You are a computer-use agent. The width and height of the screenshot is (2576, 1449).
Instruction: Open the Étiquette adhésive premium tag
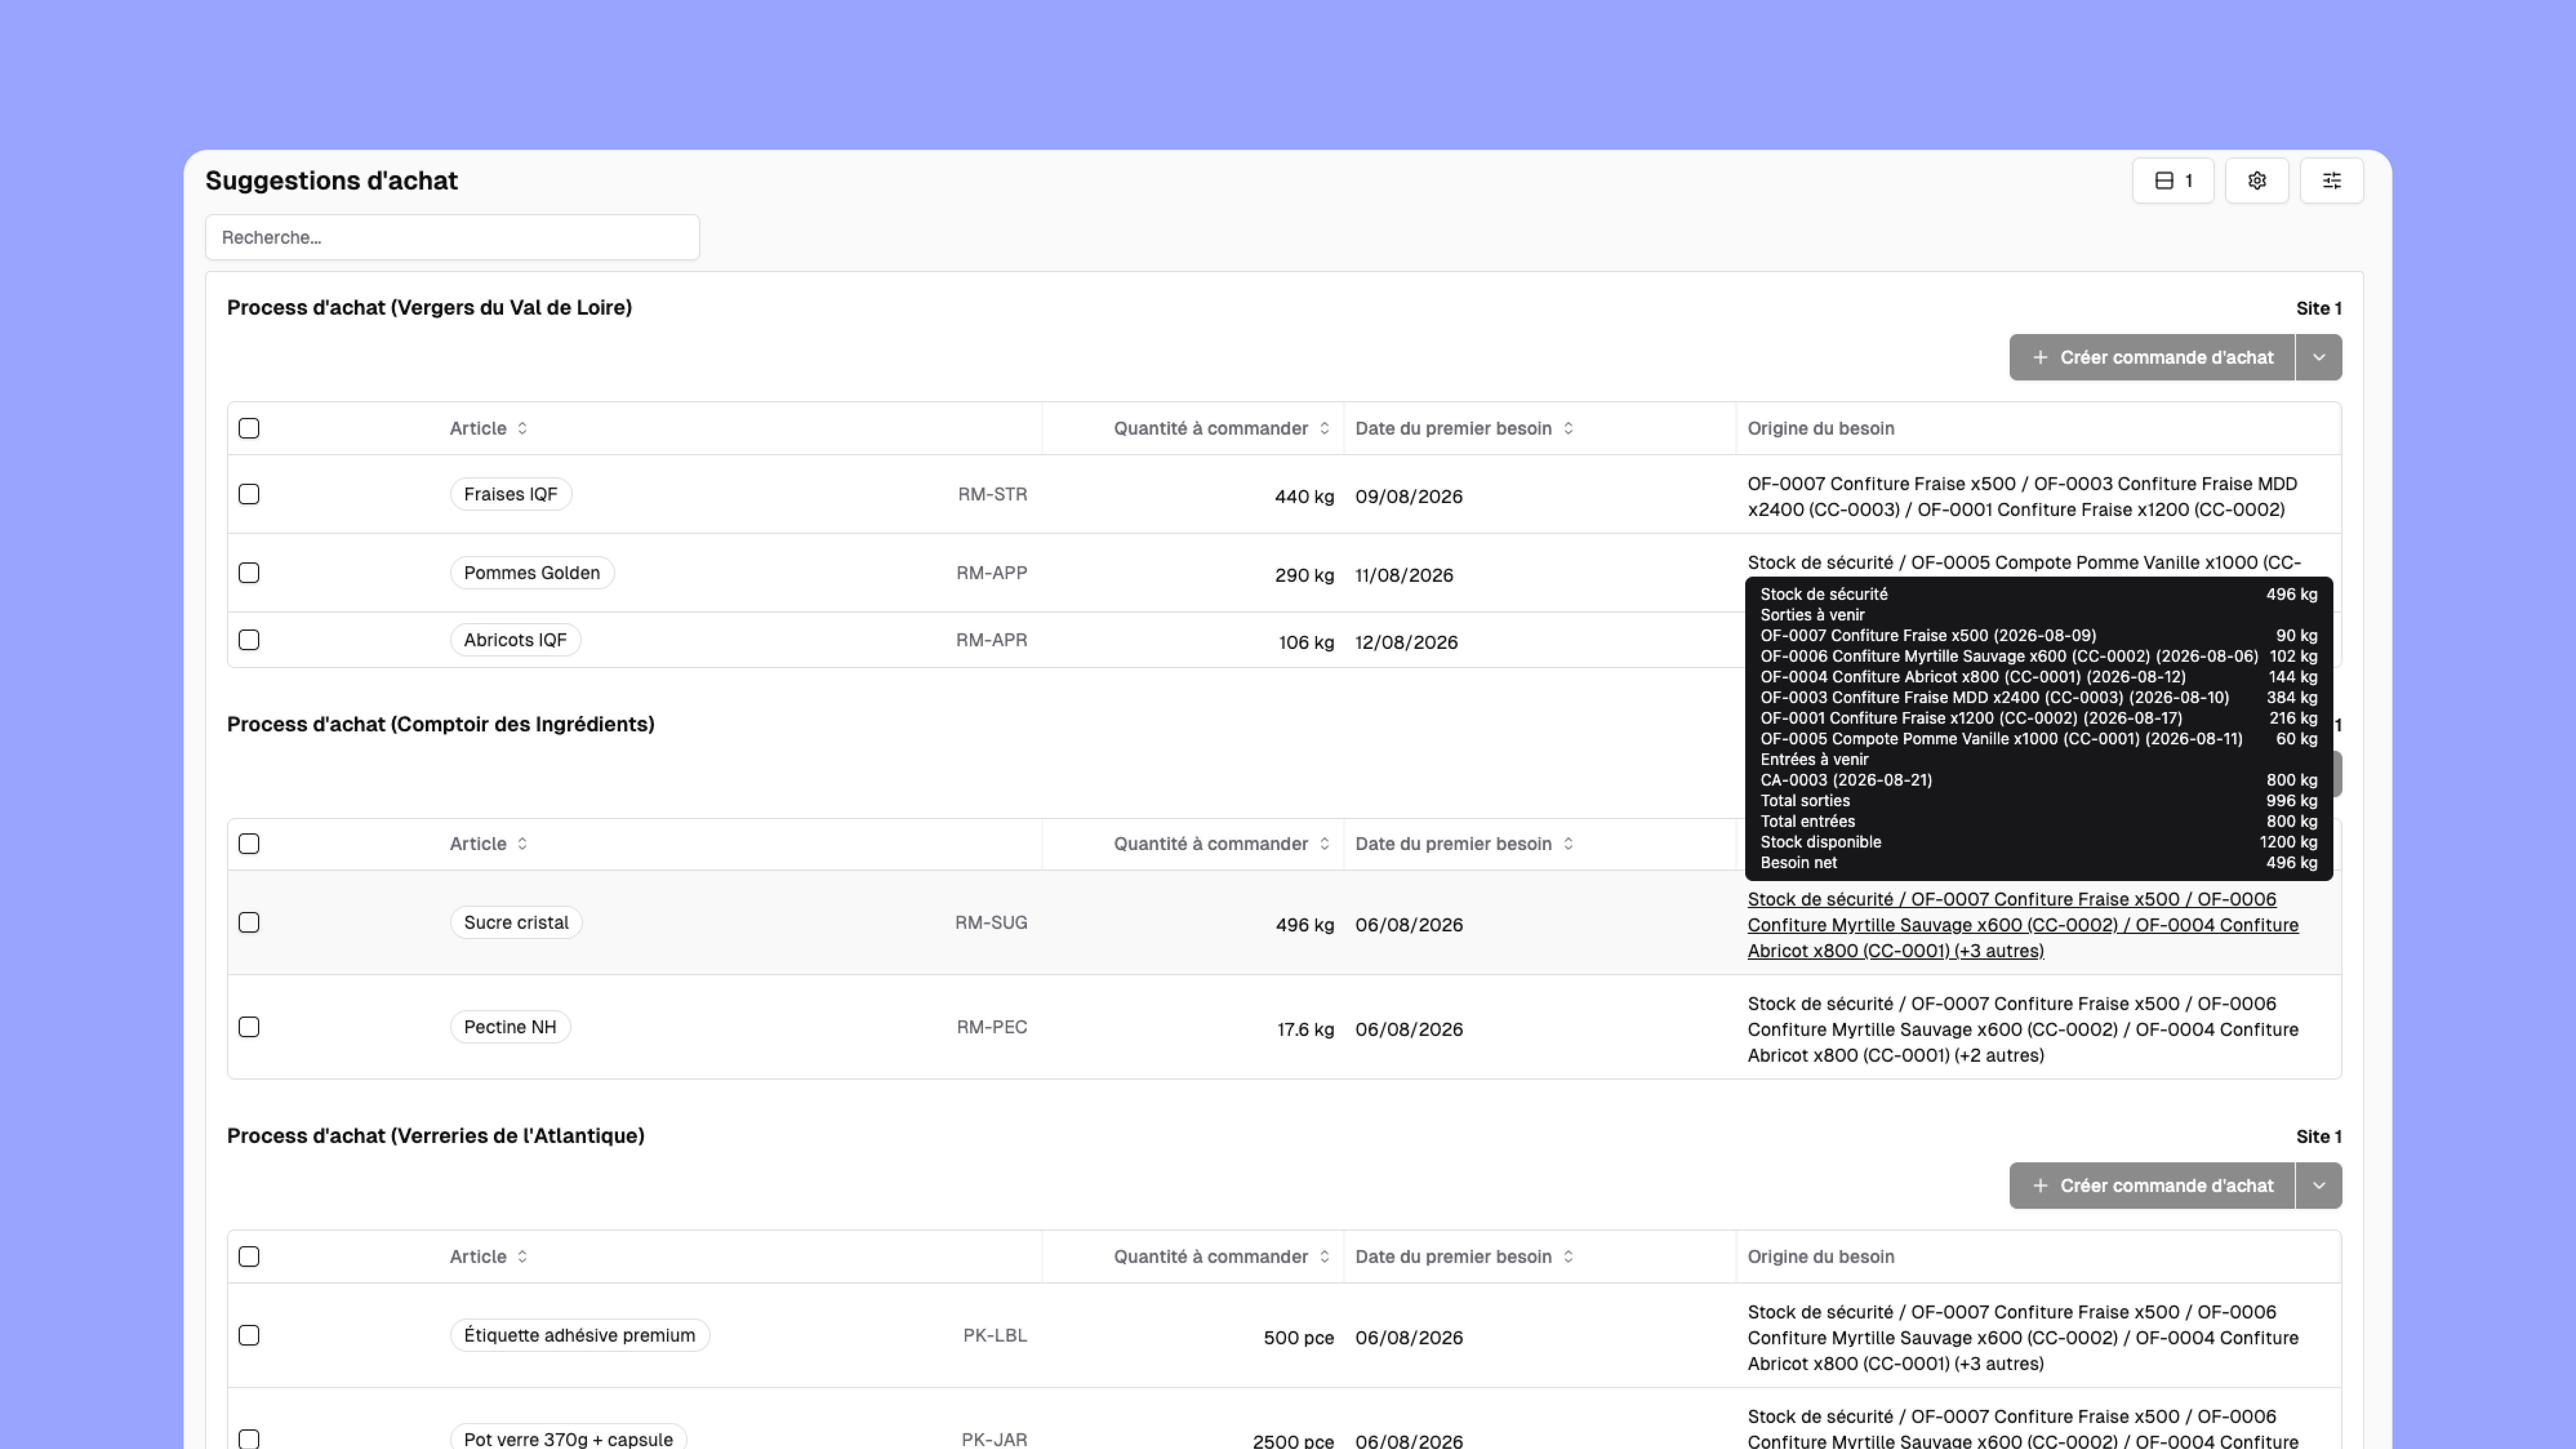579,1336
